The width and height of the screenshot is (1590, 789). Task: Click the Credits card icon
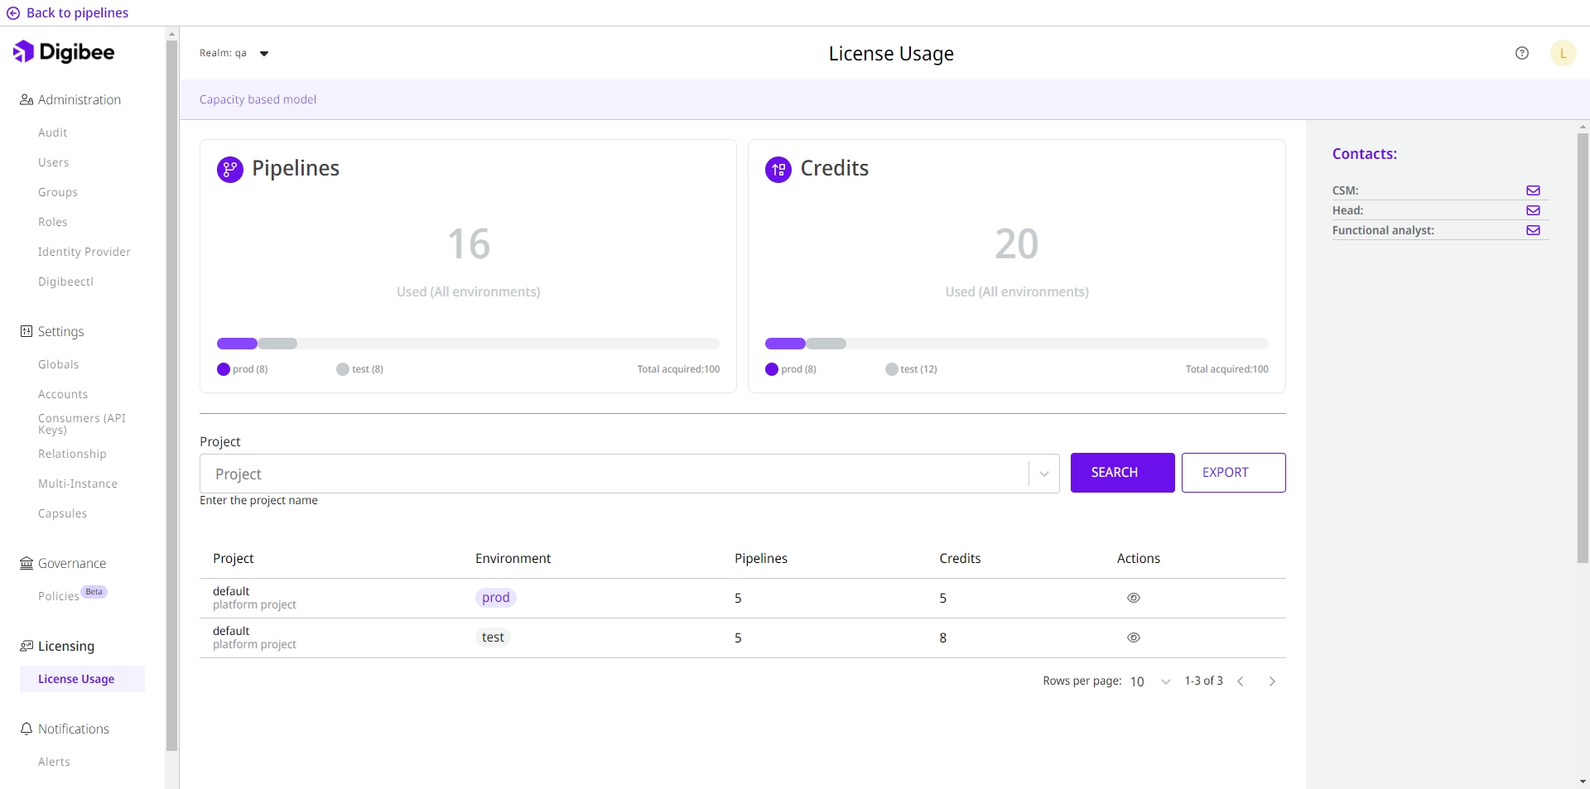click(x=778, y=170)
